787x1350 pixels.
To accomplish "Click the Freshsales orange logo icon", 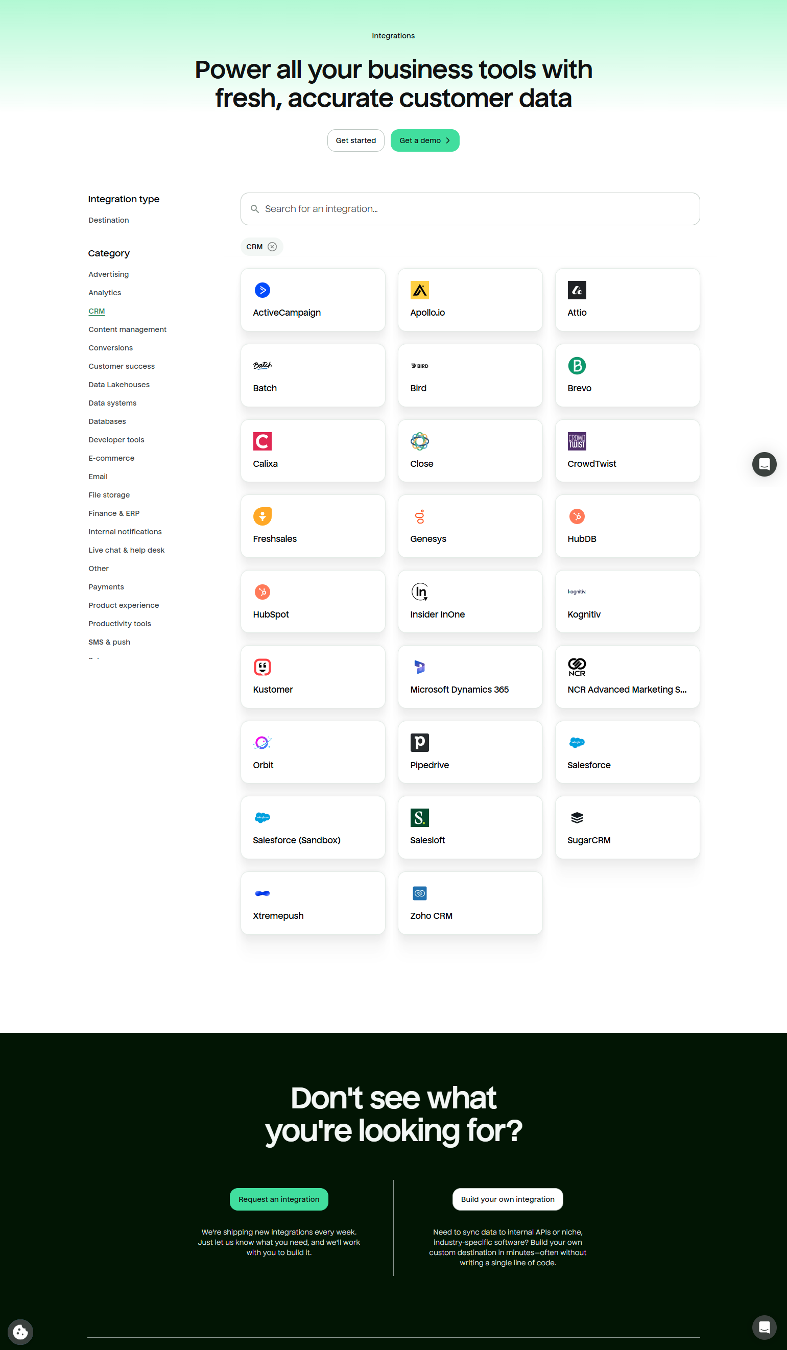I will pyautogui.click(x=263, y=516).
